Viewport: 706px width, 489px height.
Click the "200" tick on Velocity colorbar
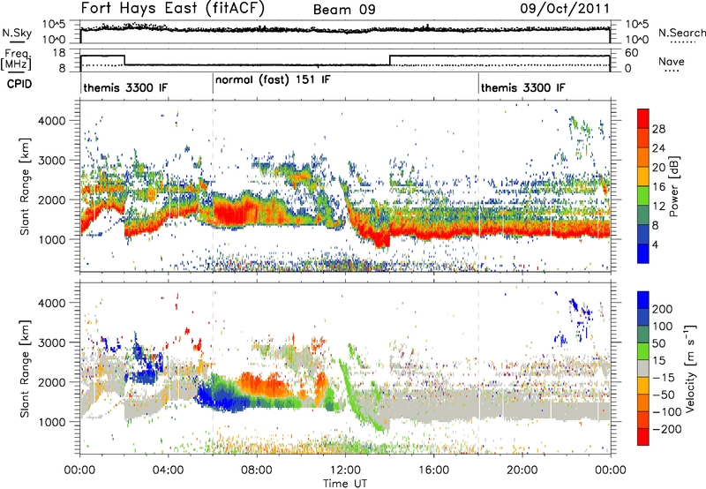663,309
